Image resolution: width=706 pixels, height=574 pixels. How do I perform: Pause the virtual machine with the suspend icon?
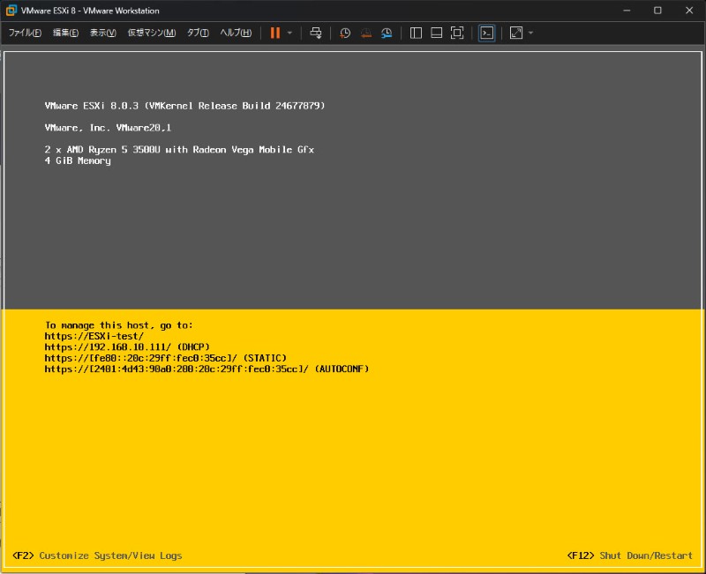(x=275, y=33)
